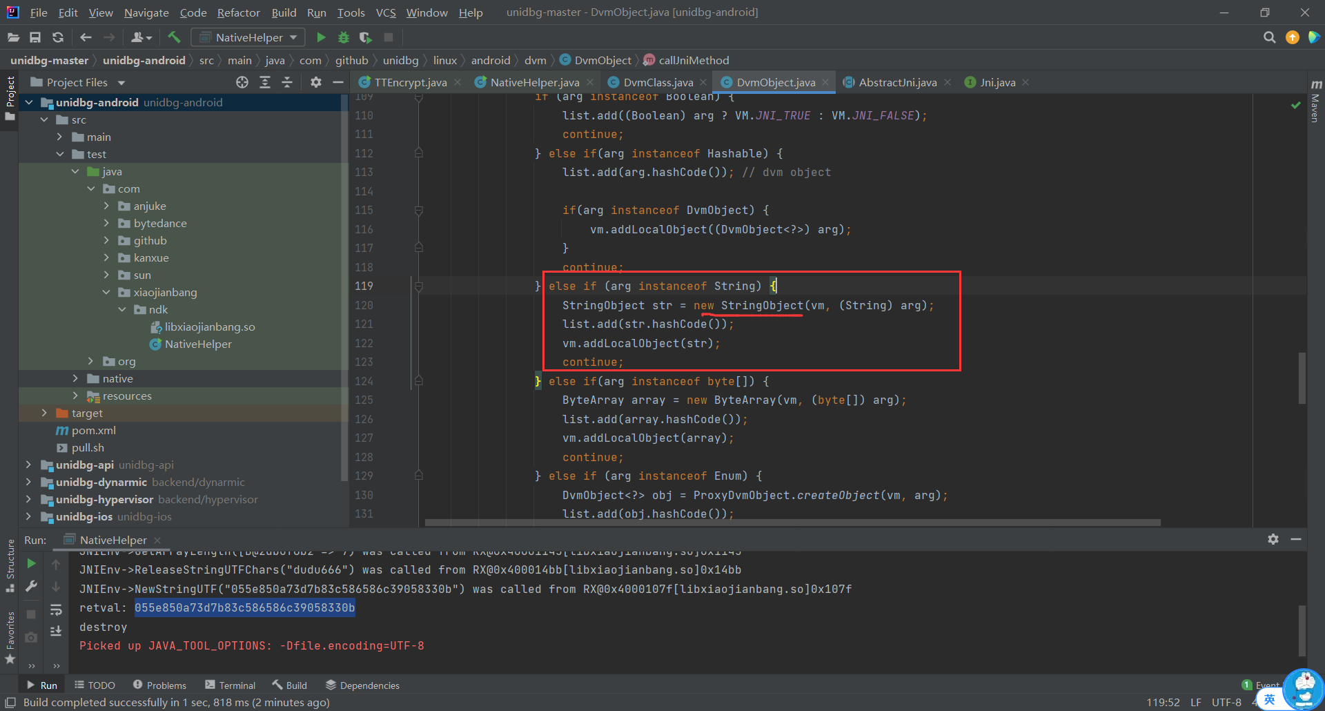Open the Search Everywhere magnifier
Image resolution: width=1325 pixels, height=711 pixels.
[1269, 37]
